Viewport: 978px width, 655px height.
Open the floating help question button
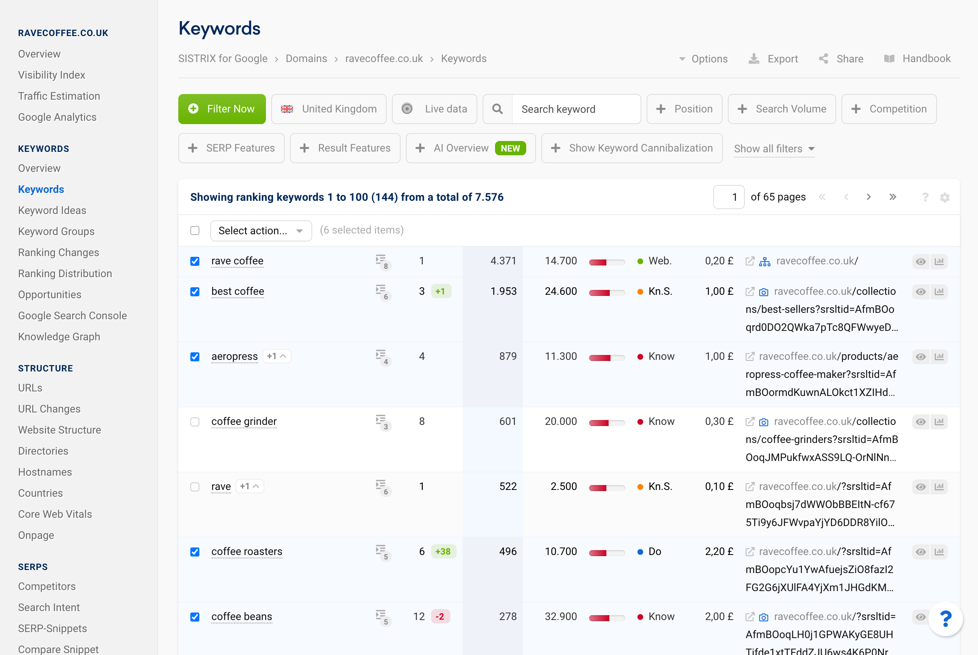coord(945,619)
